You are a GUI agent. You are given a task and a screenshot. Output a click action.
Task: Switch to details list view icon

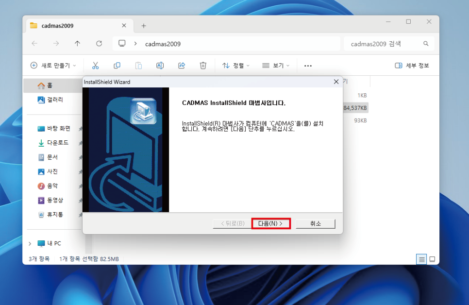[x=421, y=259]
